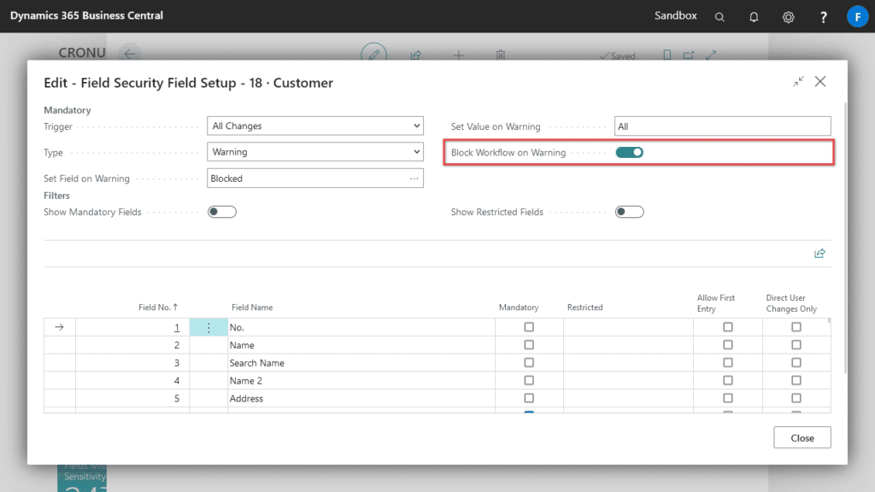Open the Help question mark
Screen dimensions: 875x492
(822, 16)
